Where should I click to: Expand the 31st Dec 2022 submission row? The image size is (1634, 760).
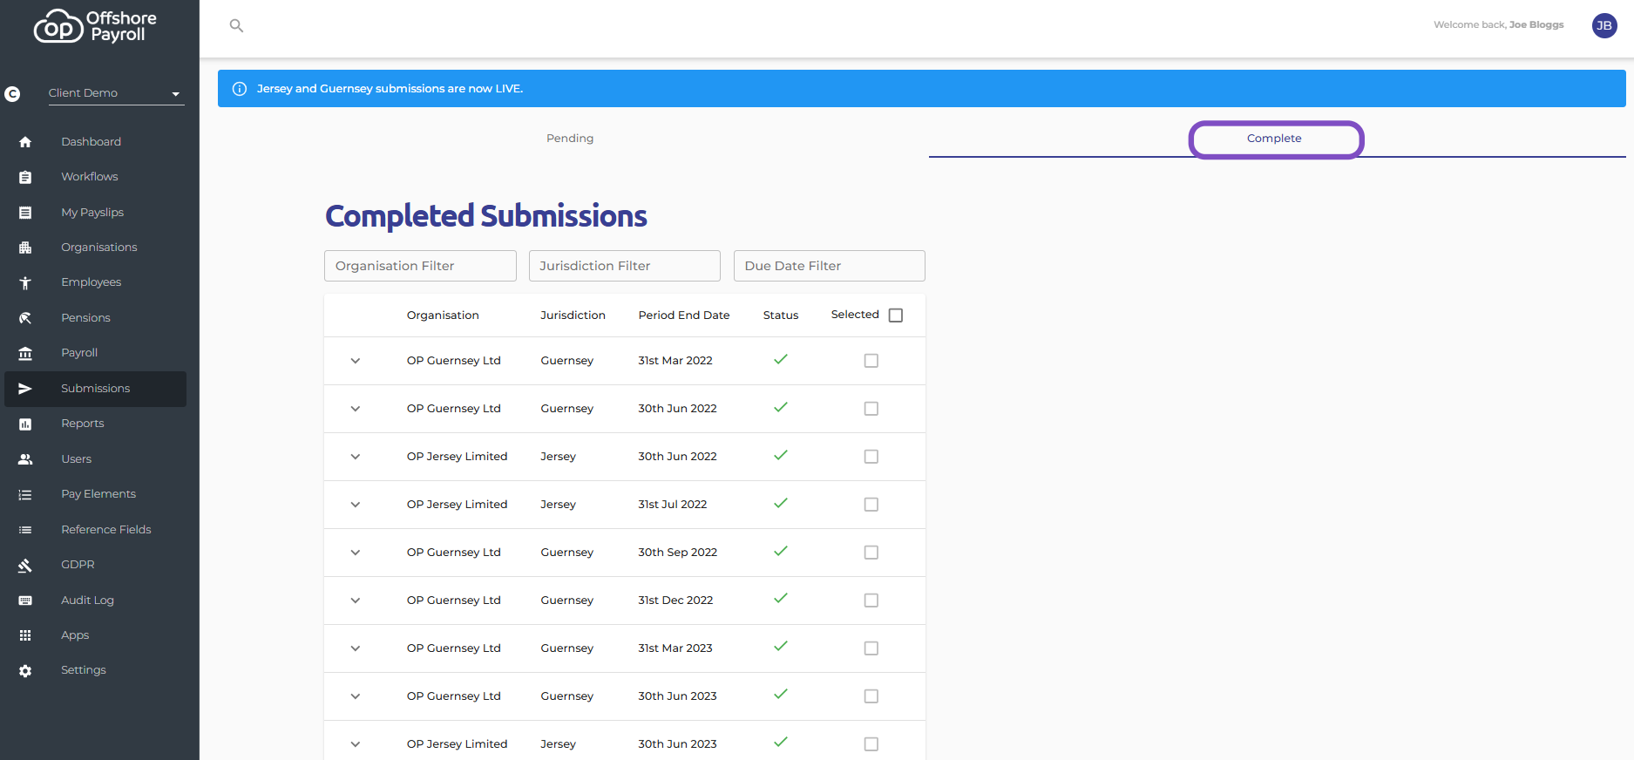tap(356, 601)
